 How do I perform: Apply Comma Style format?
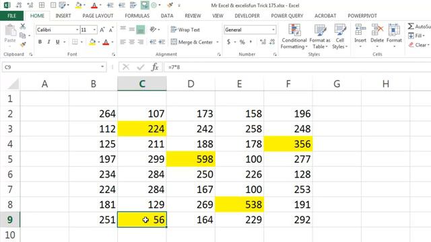coord(251,42)
